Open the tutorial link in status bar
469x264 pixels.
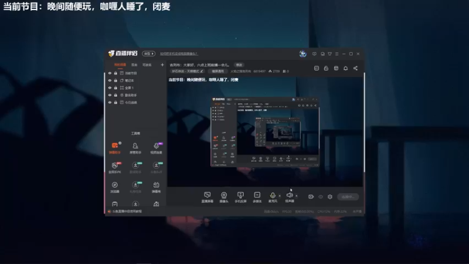pyautogui.click(x=127, y=211)
